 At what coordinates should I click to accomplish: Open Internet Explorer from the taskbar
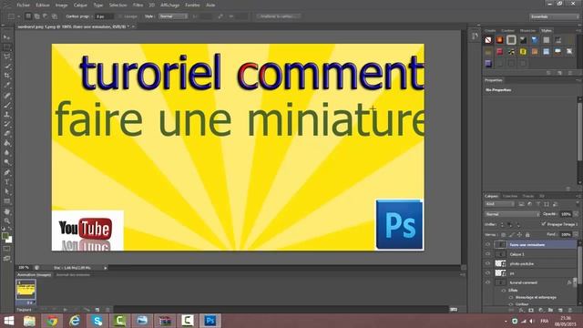point(75,321)
